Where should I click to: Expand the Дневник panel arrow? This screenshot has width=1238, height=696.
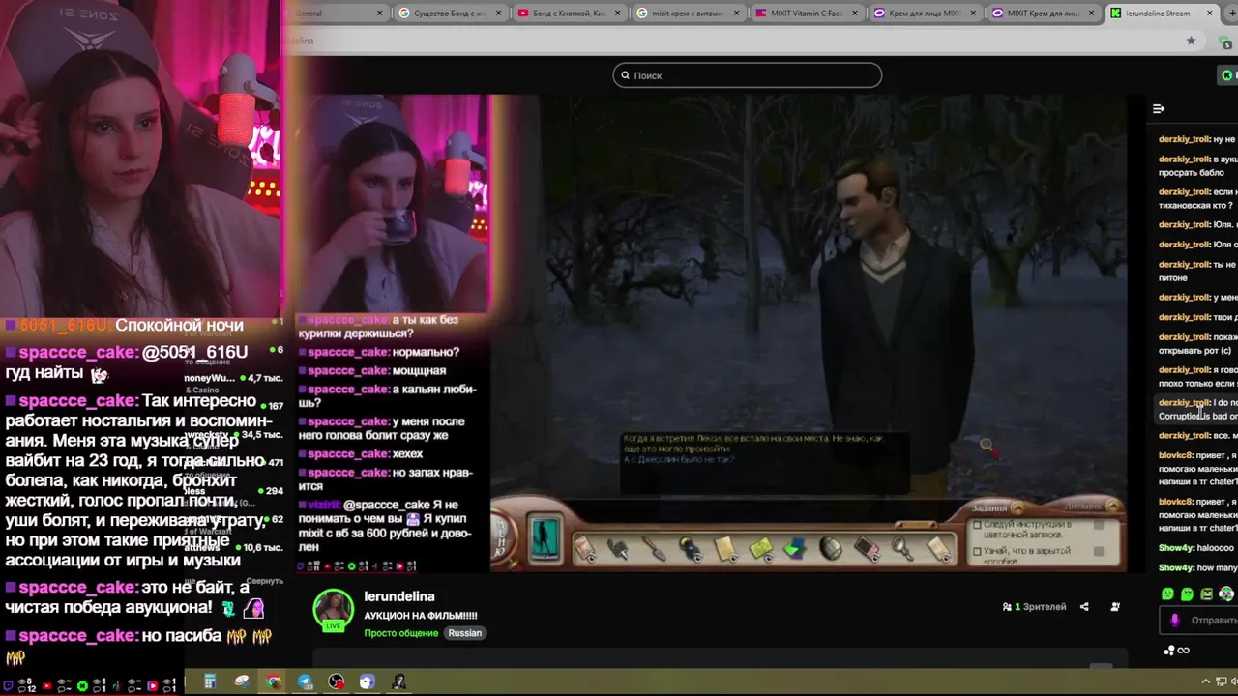click(x=1112, y=506)
